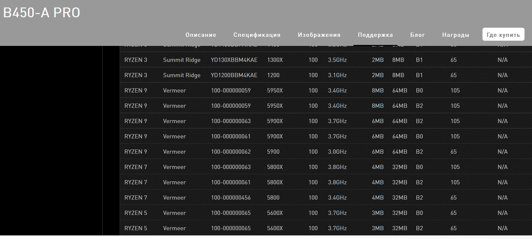Screen dimensions: 532x239
Task: Select Vermeer in the 100-000000062 row
Action: (174, 152)
